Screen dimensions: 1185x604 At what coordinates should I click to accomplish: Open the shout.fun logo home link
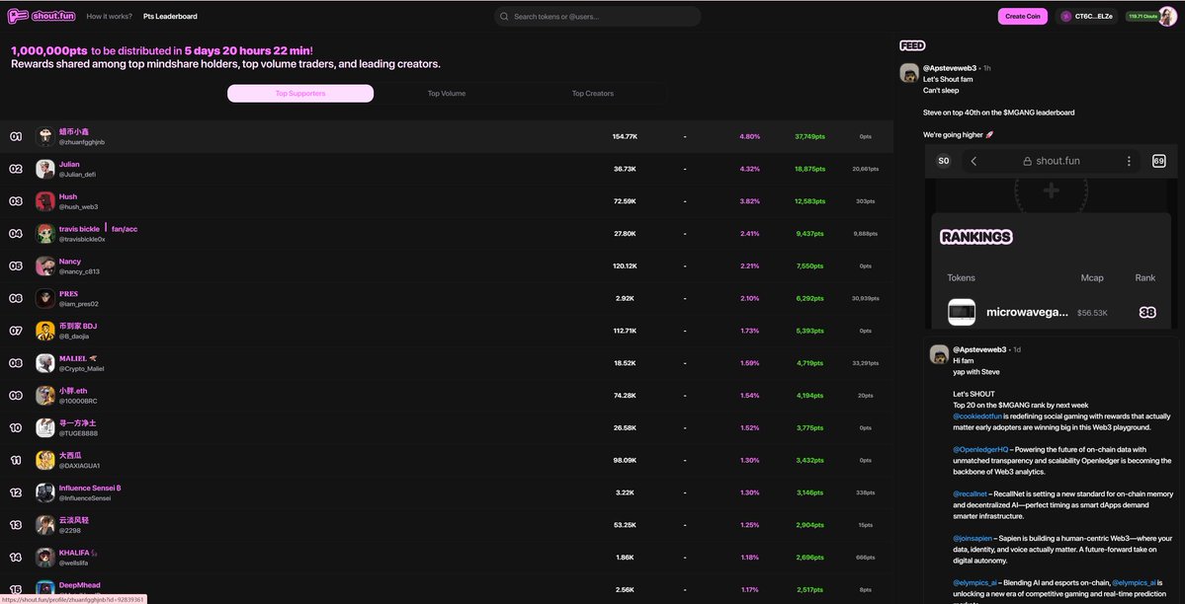(41, 16)
